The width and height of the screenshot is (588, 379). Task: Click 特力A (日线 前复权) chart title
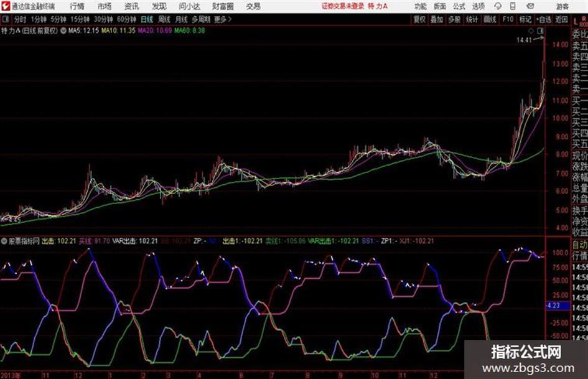pos(30,30)
